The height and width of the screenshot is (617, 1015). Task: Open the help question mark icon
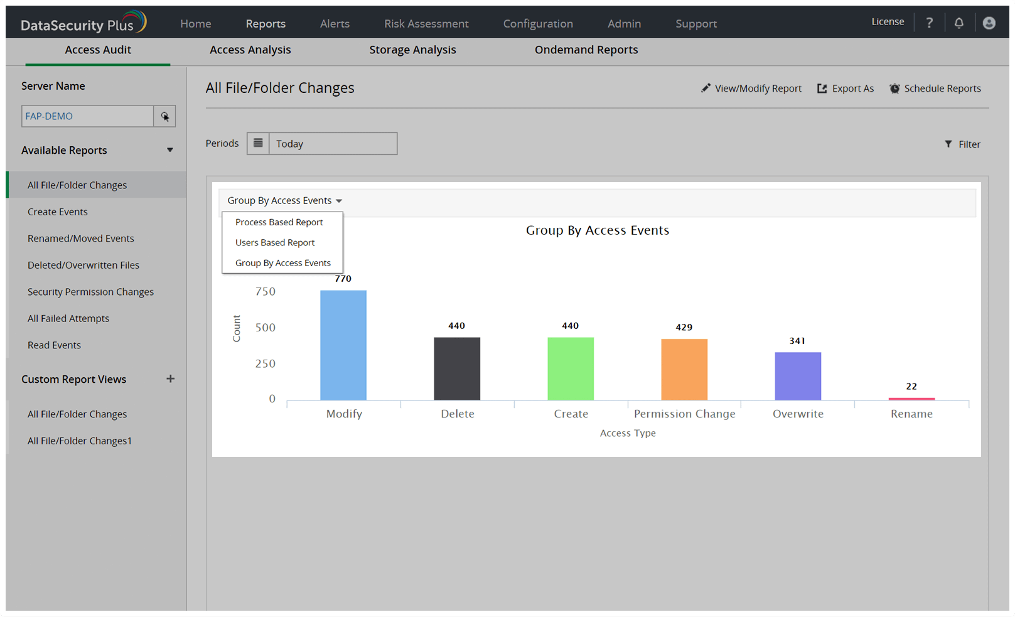pyautogui.click(x=929, y=23)
